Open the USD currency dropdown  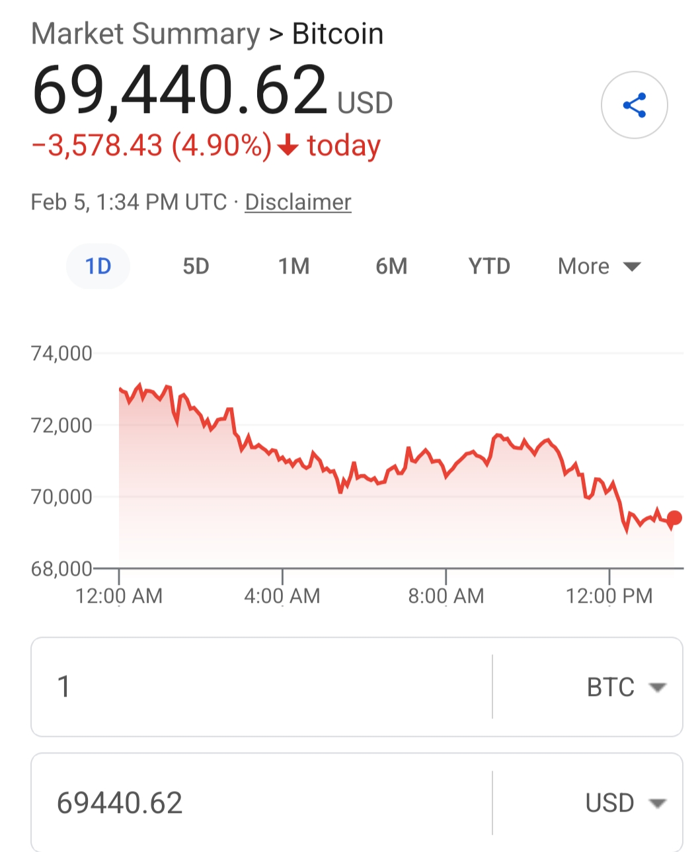(x=625, y=803)
